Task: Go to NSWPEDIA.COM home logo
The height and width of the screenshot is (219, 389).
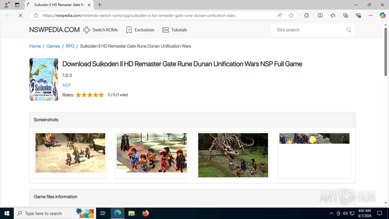Action: coord(54,30)
